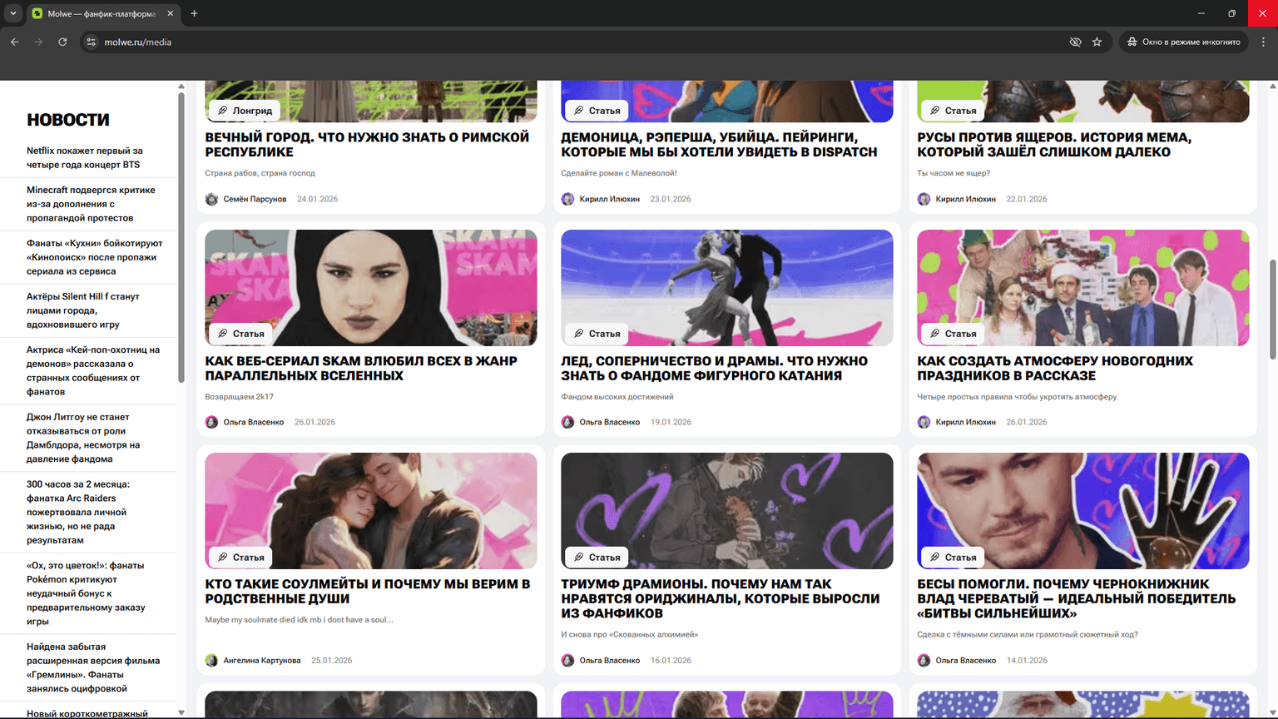
Task: Open the SKAM web series article headline
Action: coord(361,368)
